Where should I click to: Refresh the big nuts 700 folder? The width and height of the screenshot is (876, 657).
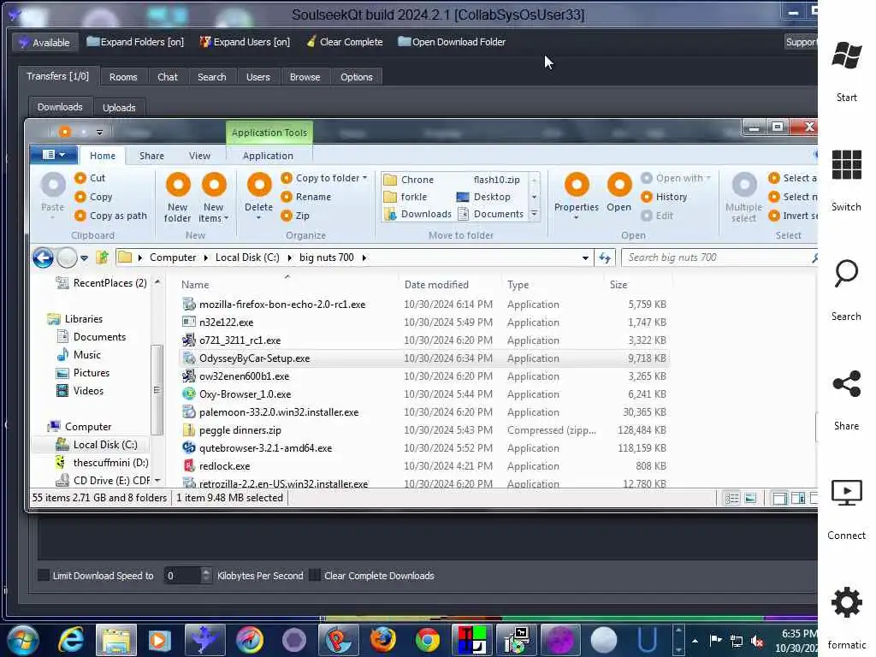pyautogui.click(x=605, y=257)
